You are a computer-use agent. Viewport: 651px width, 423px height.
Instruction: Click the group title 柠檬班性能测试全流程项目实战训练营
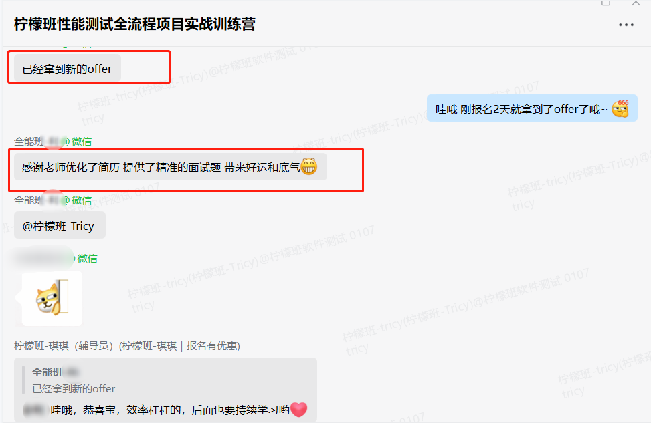pos(134,24)
